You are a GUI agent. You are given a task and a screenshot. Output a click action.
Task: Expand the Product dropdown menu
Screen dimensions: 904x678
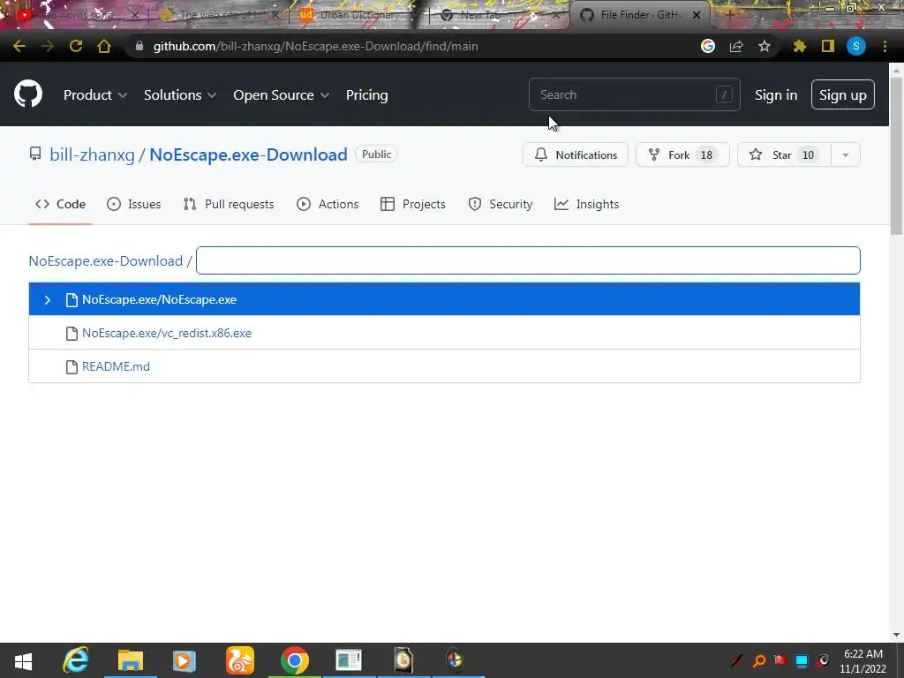pyautogui.click(x=95, y=95)
